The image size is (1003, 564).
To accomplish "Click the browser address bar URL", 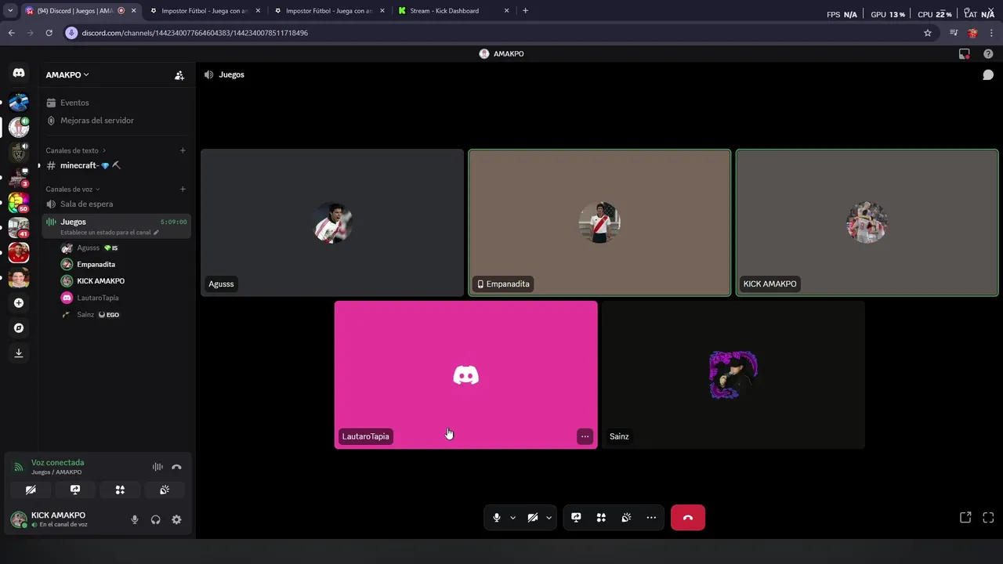I will 194,33.
